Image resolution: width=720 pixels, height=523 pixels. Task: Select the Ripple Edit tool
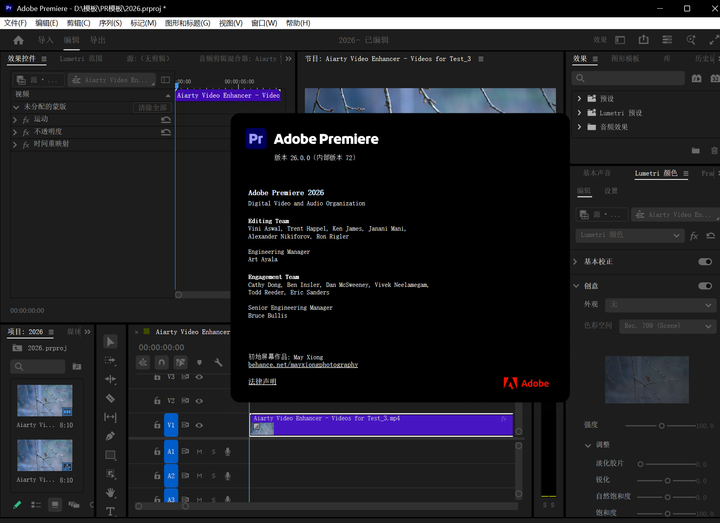click(111, 379)
